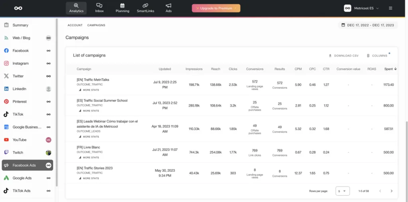Click the CAMPAIGNS sub-tab
Image resolution: width=408 pixels, height=202 pixels.
[96, 25]
